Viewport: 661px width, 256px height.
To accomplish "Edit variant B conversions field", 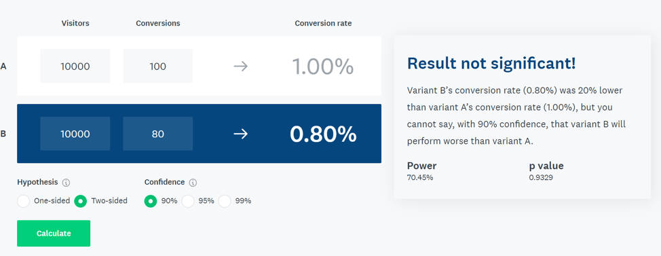I will [158, 134].
